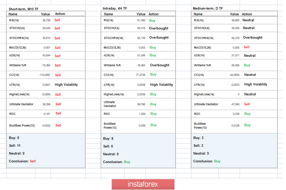
Task: Select 'Conclusion: Buy' in 4H summary
Action: click(x=116, y=162)
